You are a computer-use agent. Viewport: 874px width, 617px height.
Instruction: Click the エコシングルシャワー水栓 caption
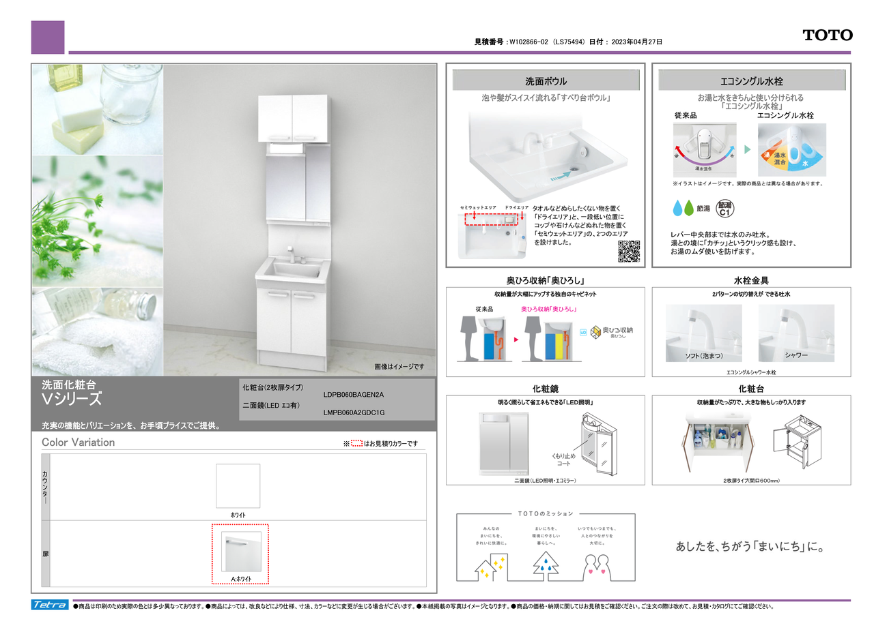point(751,373)
